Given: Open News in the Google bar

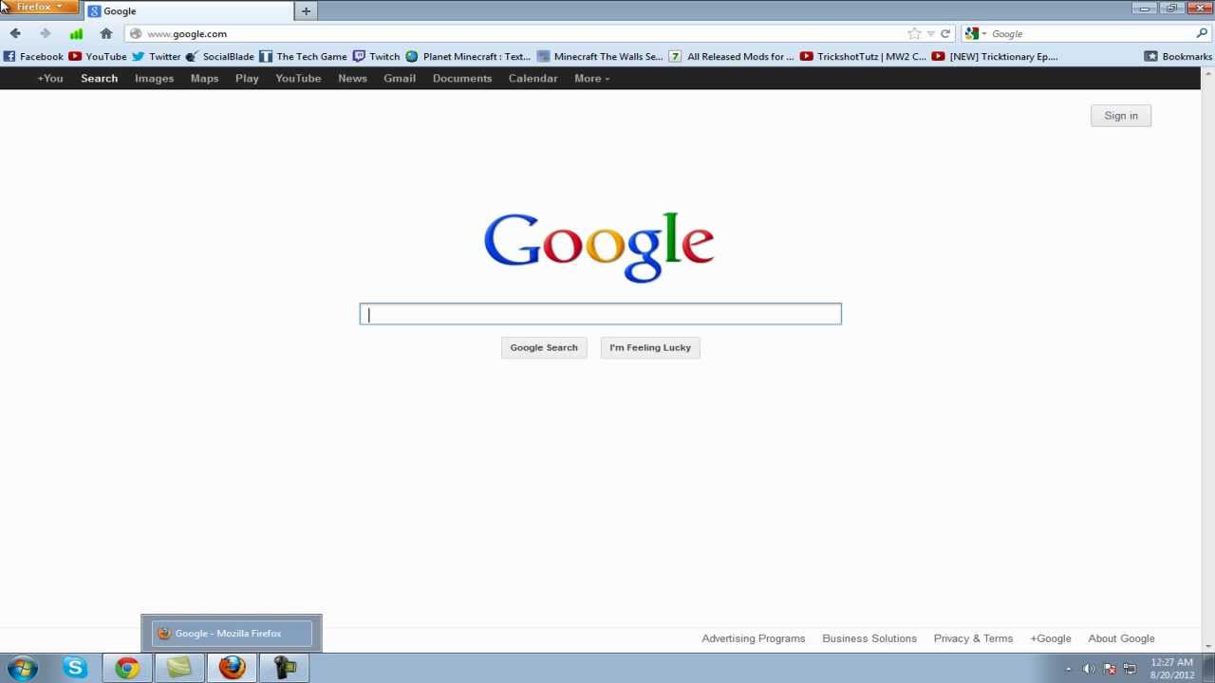Looking at the screenshot, I should pos(352,79).
